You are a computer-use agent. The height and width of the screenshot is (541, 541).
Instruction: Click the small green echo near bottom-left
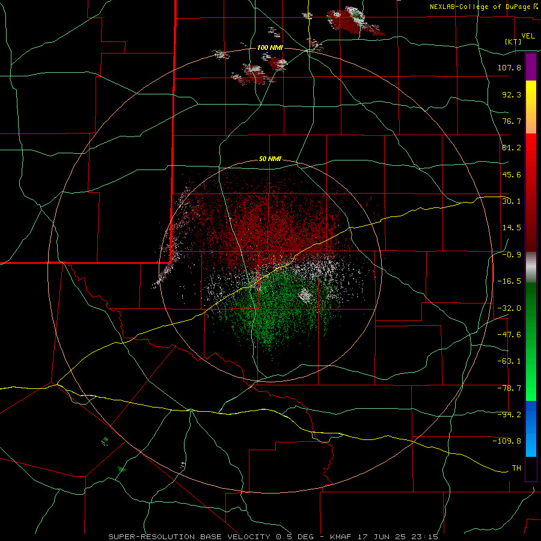[121, 469]
